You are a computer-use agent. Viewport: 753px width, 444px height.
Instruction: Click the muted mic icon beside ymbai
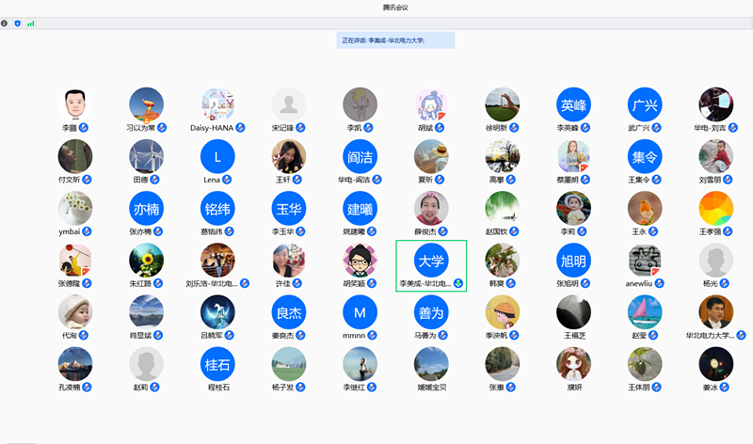[x=88, y=230]
